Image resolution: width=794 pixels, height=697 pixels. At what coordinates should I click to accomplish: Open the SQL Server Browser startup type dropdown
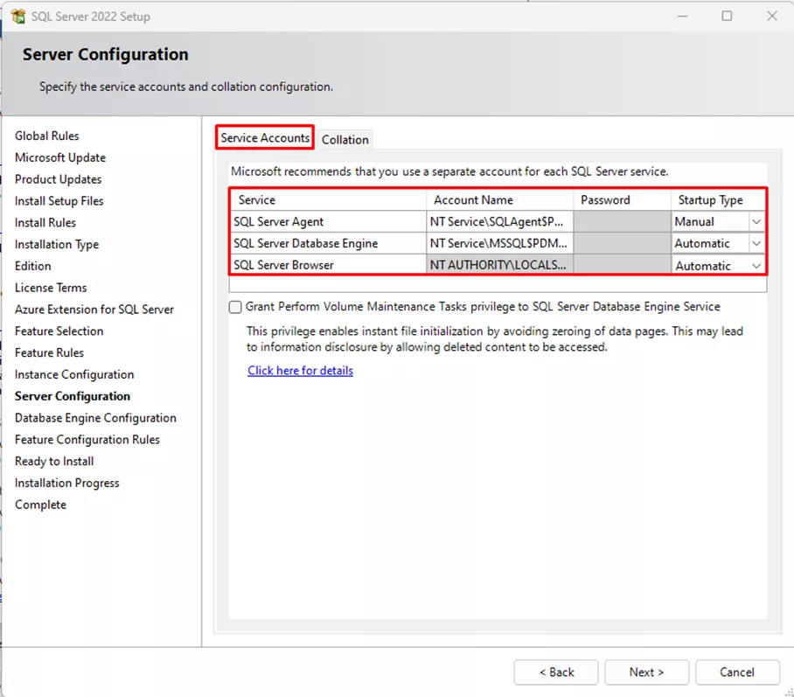tap(756, 266)
